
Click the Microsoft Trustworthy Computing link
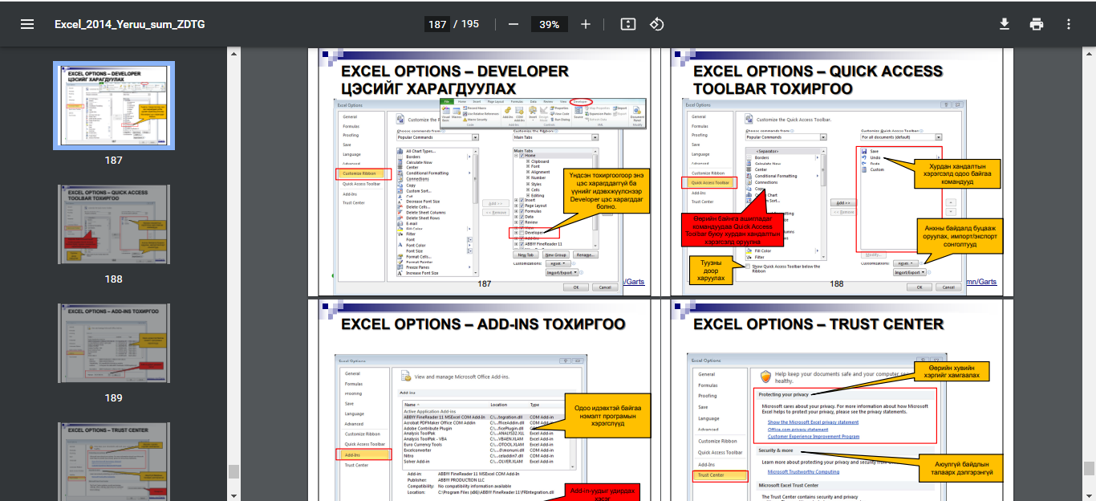803,472
